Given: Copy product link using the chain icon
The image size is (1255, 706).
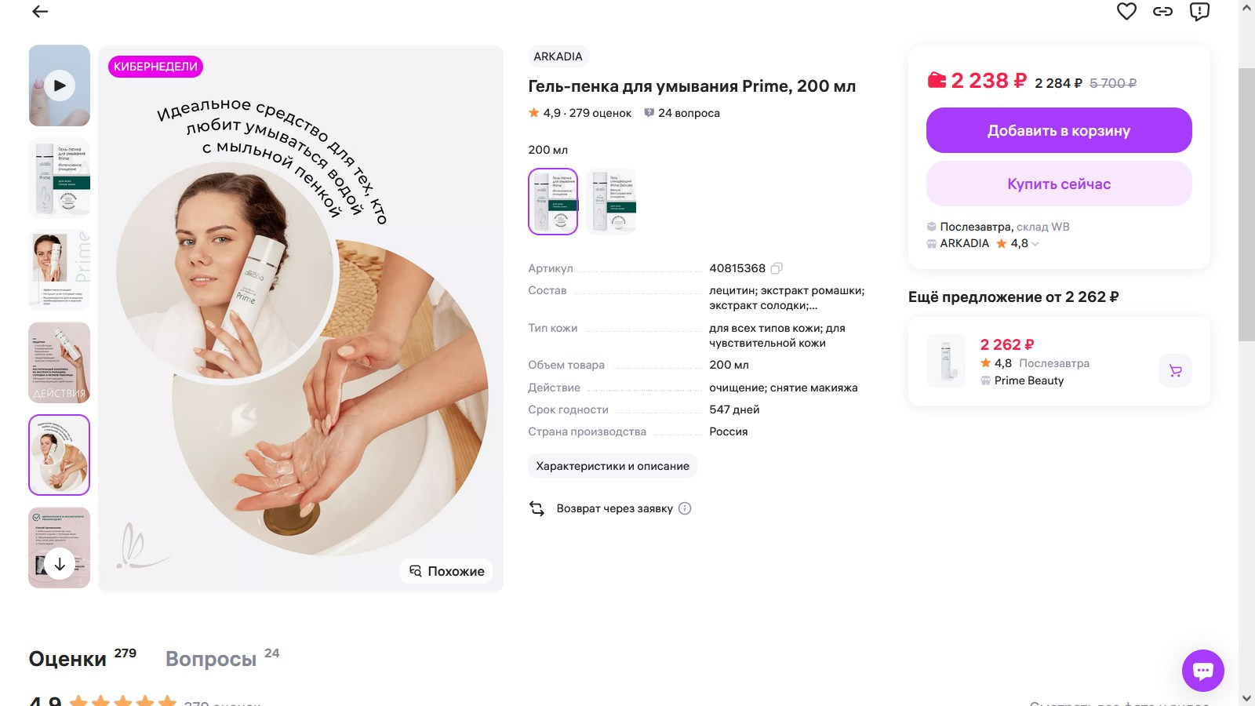Looking at the screenshot, I should (x=1162, y=12).
